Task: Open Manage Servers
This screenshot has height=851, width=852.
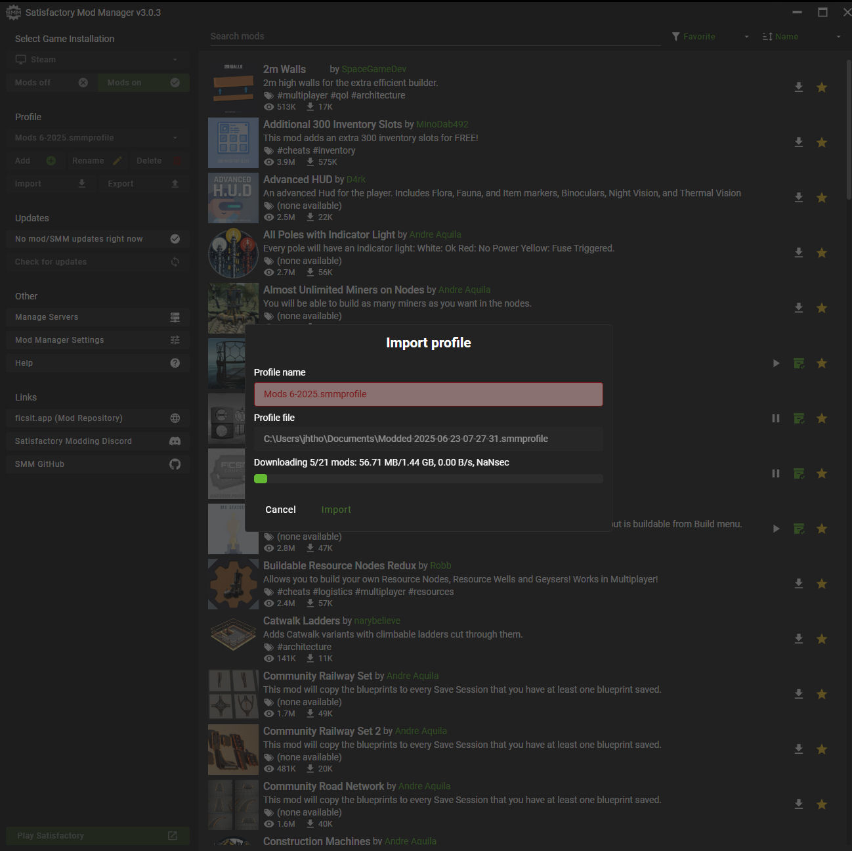Action: click(x=98, y=317)
